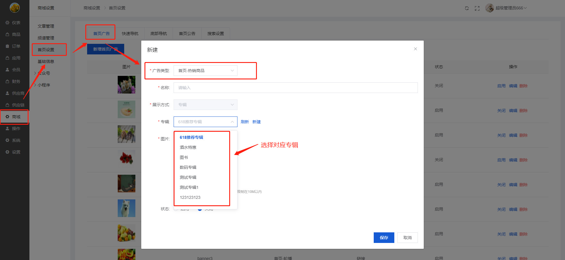This screenshot has height=260, width=565.
Task: Select 酒水特惠 from album list
Action: (188, 147)
